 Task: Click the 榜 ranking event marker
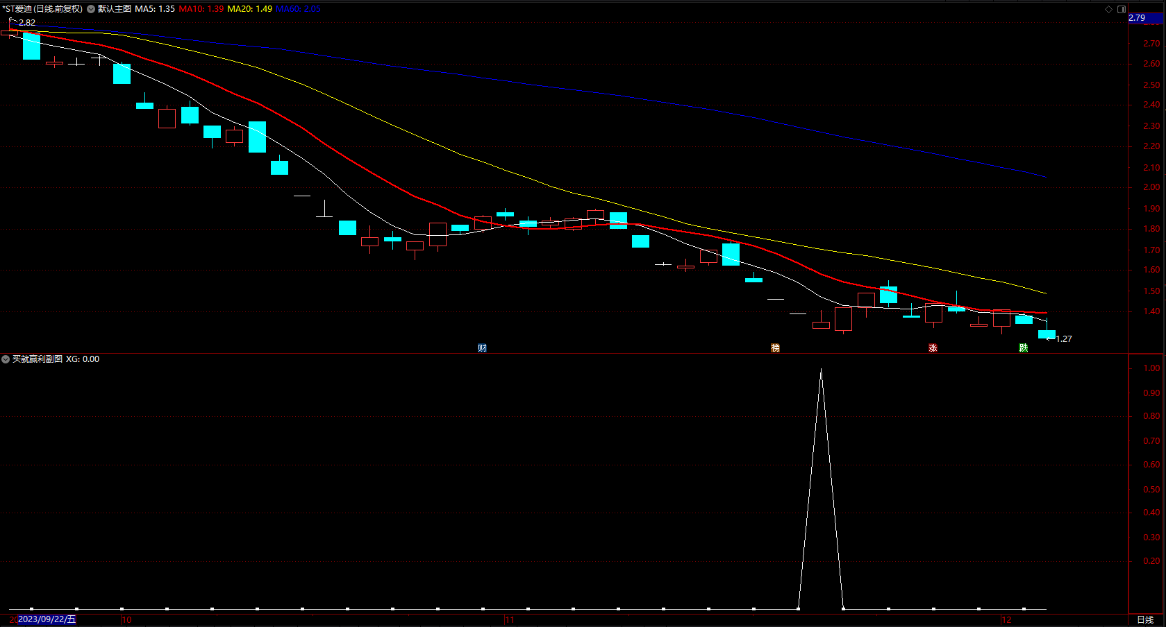[x=775, y=348]
